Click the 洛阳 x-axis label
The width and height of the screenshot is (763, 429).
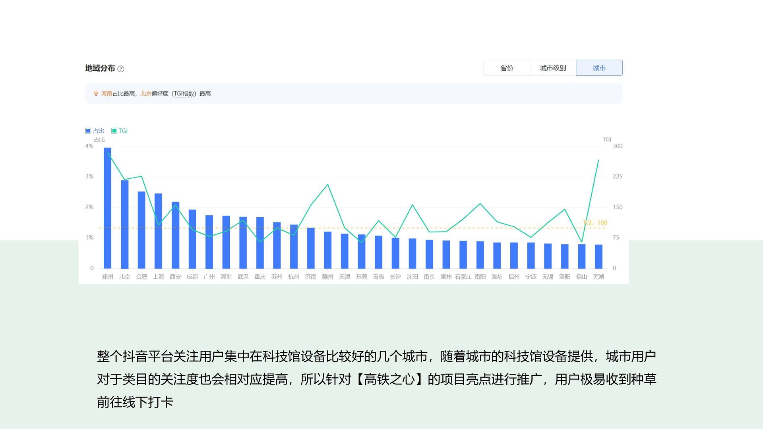coord(565,276)
